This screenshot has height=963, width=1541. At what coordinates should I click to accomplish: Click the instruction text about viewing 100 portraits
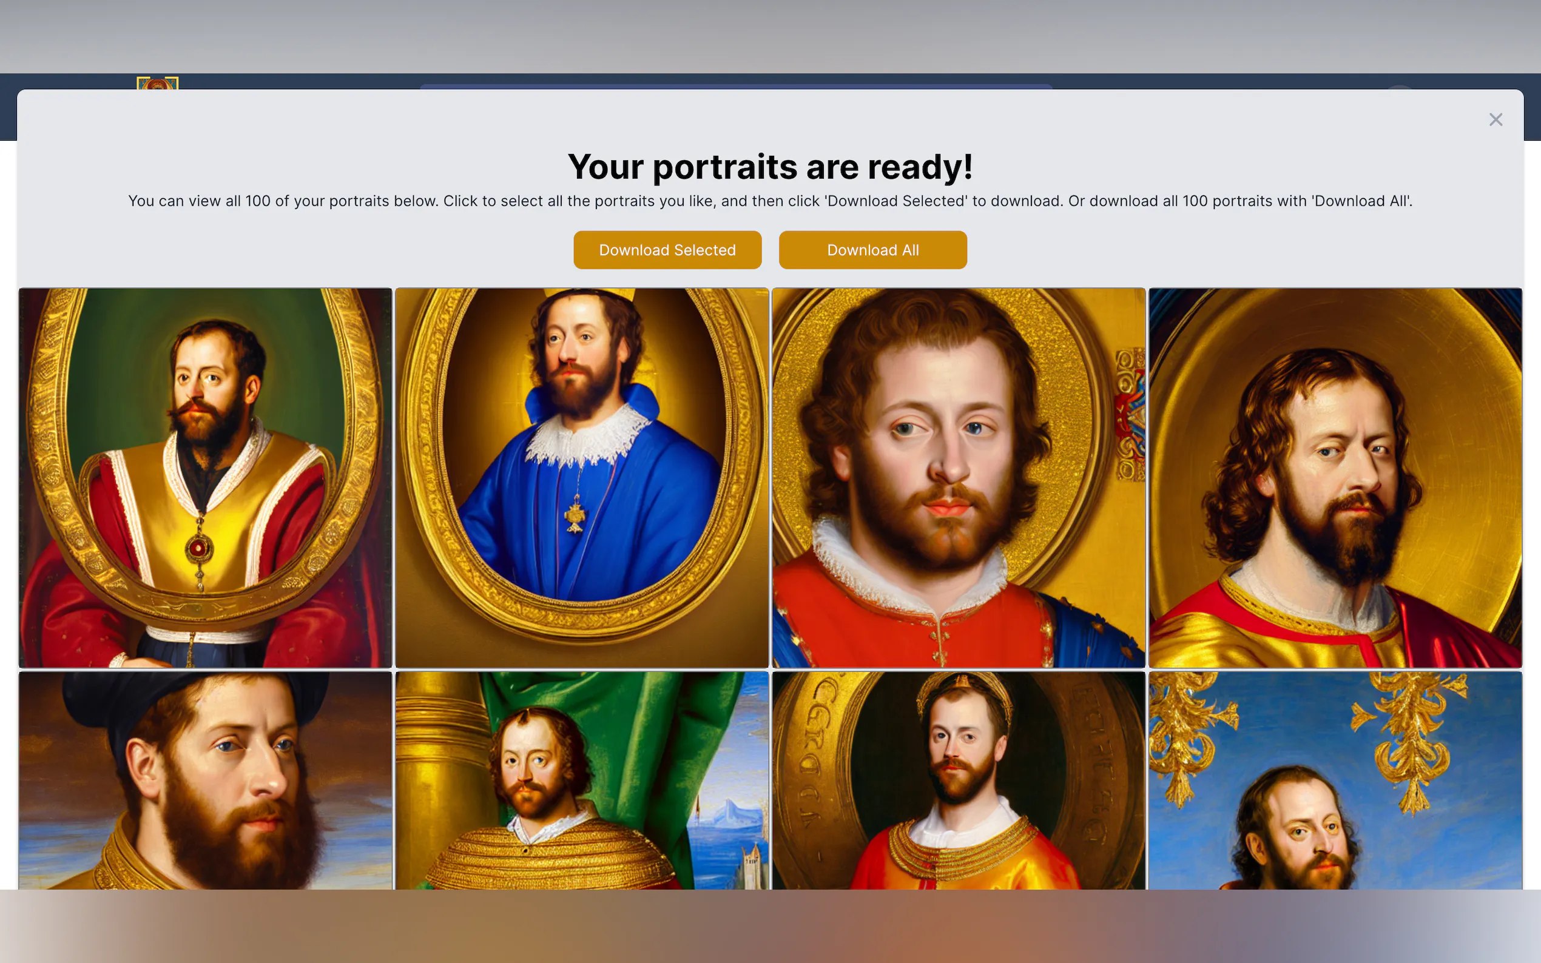pos(770,201)
